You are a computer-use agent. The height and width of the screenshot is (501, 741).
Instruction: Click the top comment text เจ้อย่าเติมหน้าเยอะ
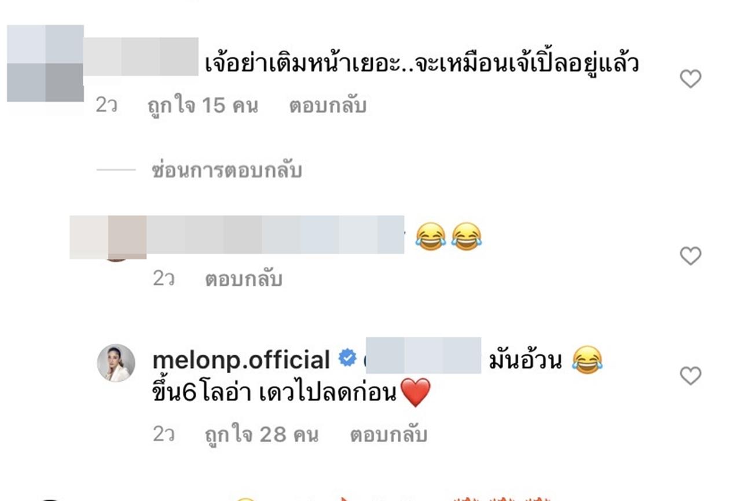(301, 64)
